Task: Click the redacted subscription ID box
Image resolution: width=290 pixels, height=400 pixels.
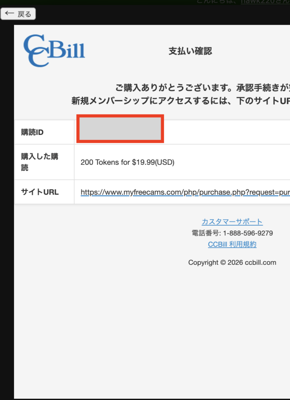Action: pyautogui.click(x=120, y=129)
